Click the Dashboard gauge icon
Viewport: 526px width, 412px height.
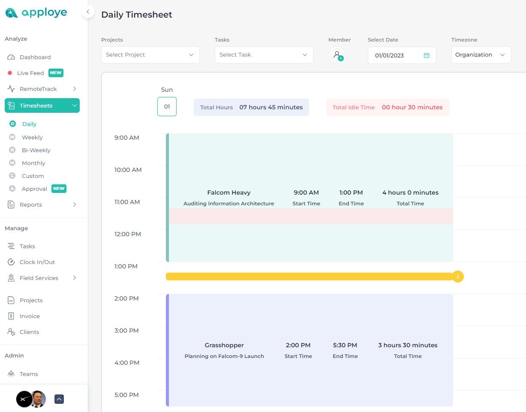(x=12, y=57)
